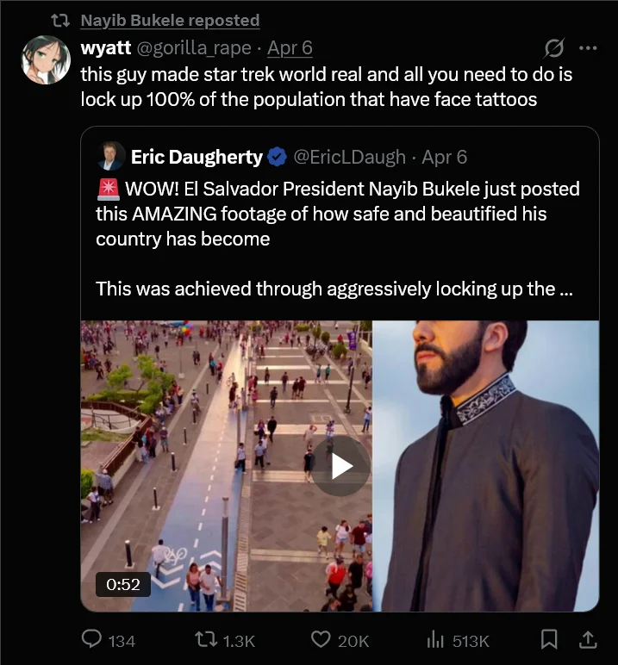Viewport: 618px width, 665px height.
Task: Click the @EricLDaugh handle
Action: pos(349,157)
